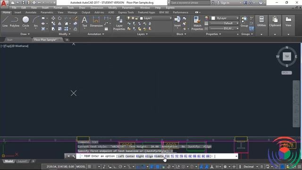Expand the Draw panel
Image resolution: width=302 pixels, height=170 pixels.
tap(25, 34)
